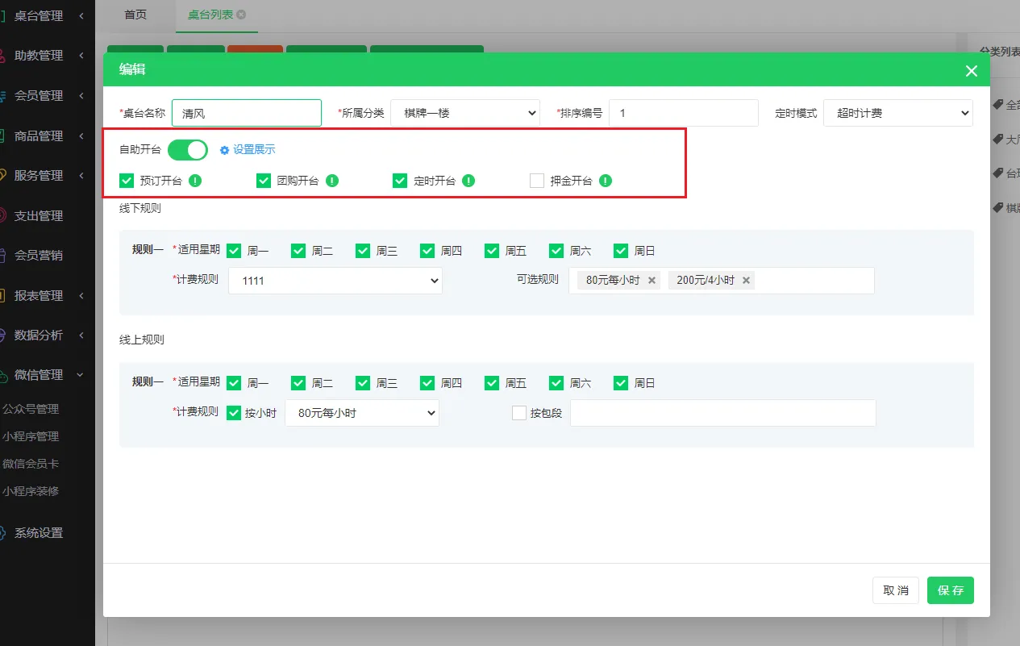Click info icon beside 团购开台
This screenshot has height=646, width=1020.
tap(331, 181)
